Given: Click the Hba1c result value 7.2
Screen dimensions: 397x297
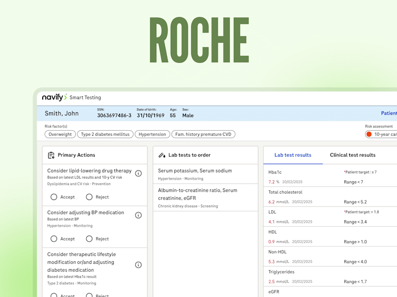Looking at the screenshot, I should pyautogui.click(x=271, y=182).
